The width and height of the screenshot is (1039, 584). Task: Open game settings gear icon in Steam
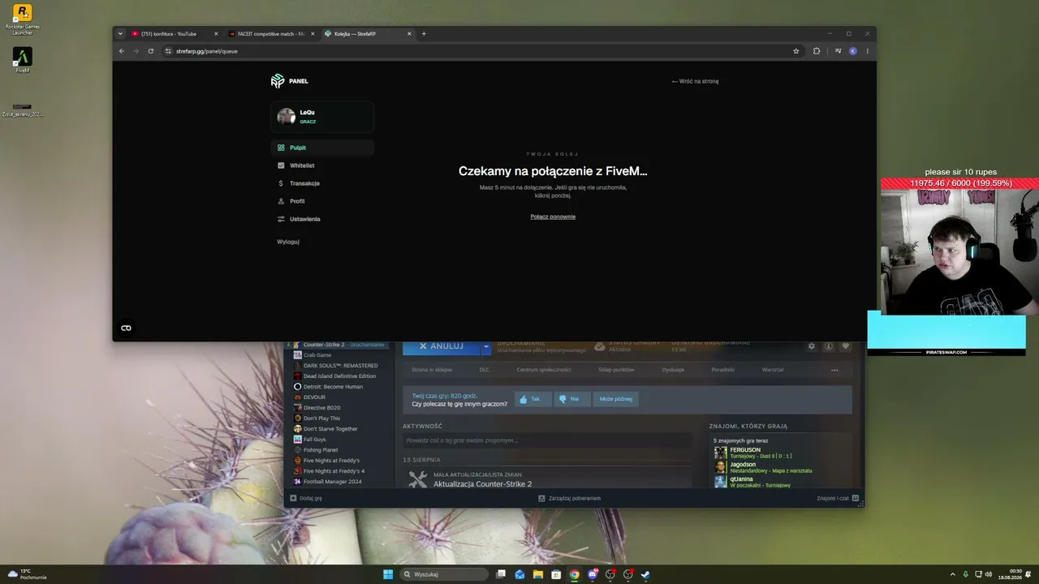point(811,346)
